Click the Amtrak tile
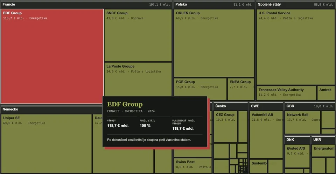 coord(326,93)
